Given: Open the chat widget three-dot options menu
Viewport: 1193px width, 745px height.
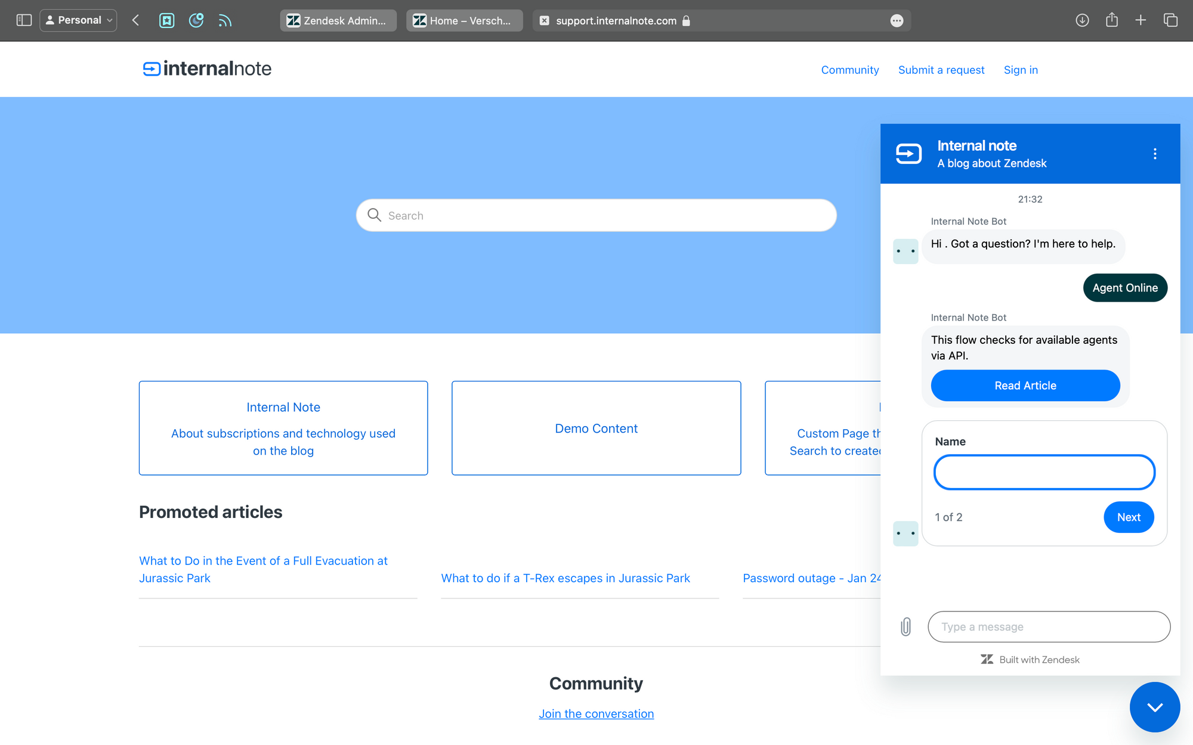Looking at the screenshot, I should tap(1155, 154).
